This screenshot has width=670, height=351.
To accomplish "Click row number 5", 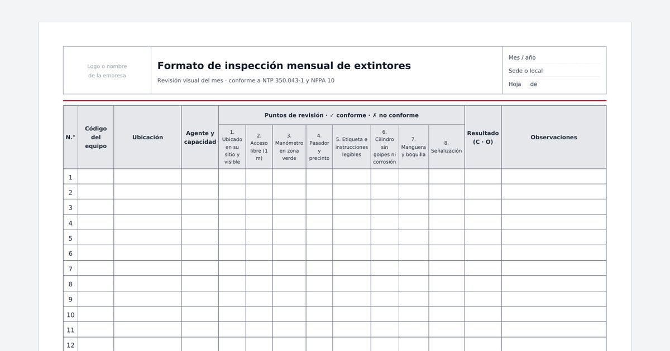I will [70, 238].
